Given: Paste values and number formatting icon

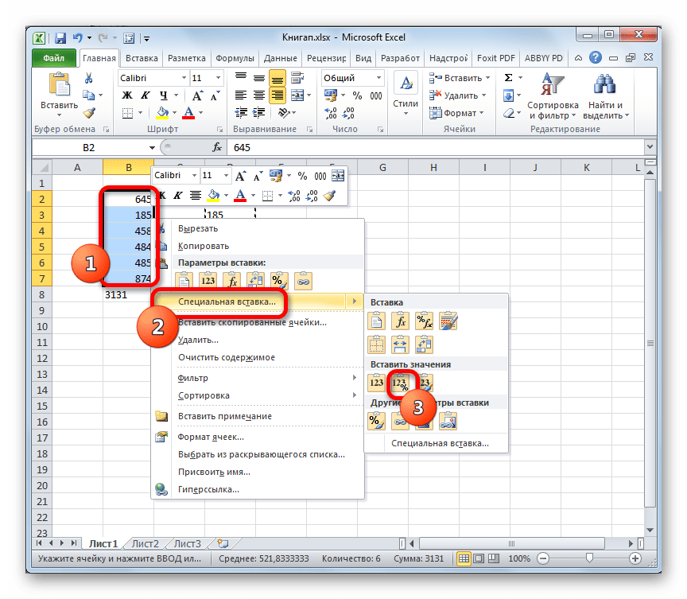Looking at the screenshot, I should [x=400, y=383].
